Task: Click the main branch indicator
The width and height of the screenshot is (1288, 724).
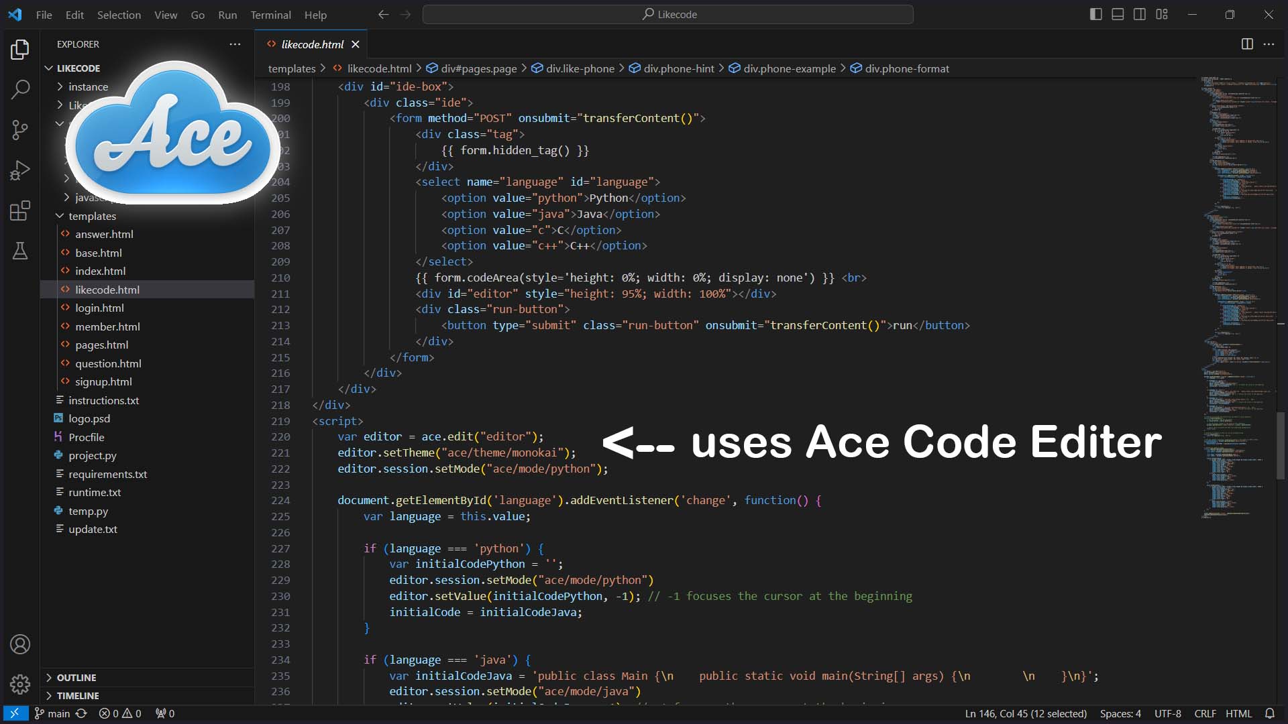Action: (52, 713)
